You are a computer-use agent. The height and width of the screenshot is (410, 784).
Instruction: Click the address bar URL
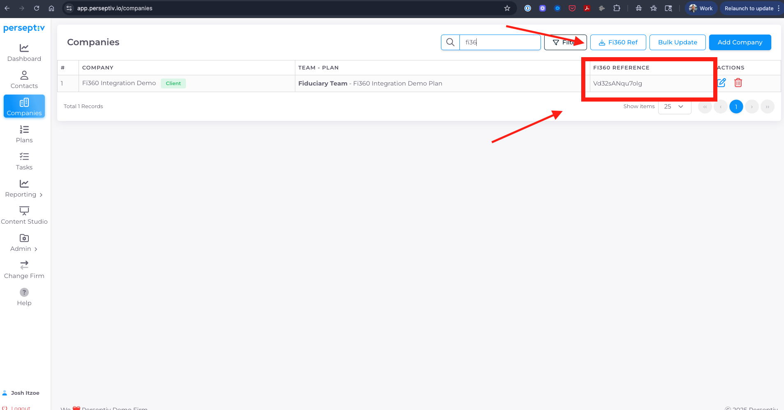click(115, 8)
